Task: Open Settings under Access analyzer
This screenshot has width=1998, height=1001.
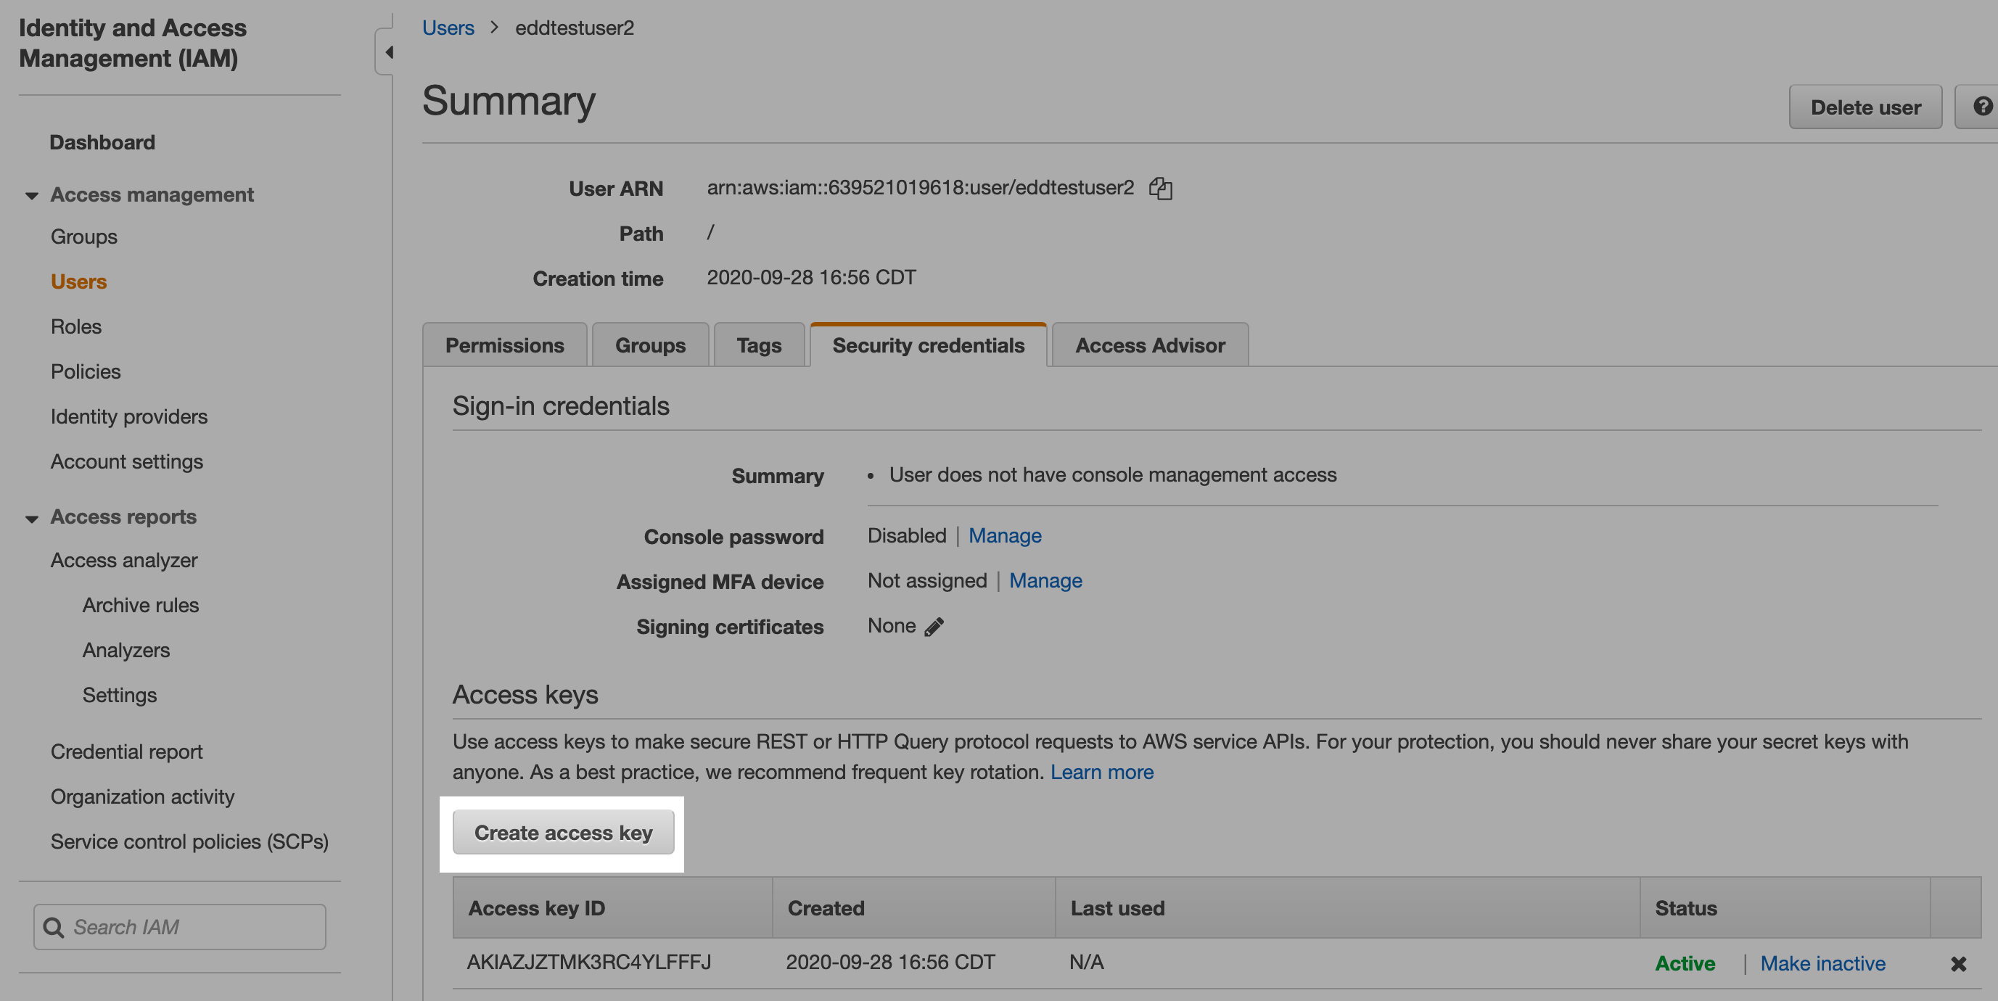Action: coord(120,695)
